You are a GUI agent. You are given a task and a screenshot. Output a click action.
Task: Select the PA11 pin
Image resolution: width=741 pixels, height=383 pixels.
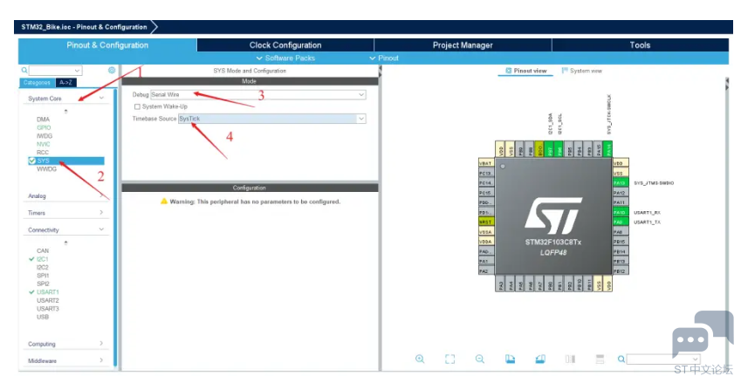(621, 202)
